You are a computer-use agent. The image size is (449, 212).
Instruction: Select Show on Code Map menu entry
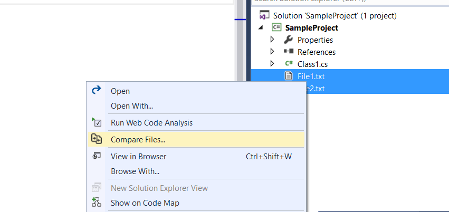(196, 203)
